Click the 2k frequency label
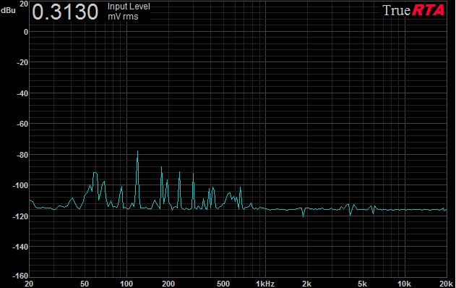This screenshot has width=456, height=288. [x=307, y=284]
